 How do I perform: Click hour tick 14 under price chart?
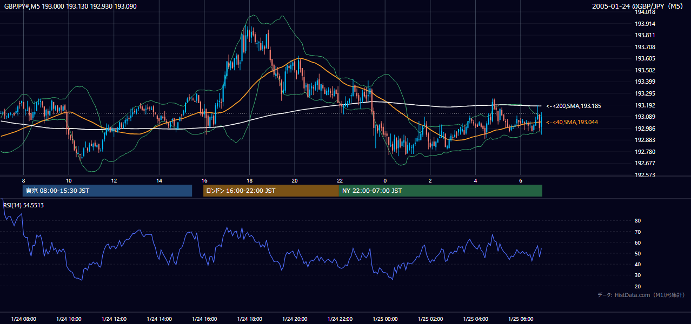pos(159,180)
